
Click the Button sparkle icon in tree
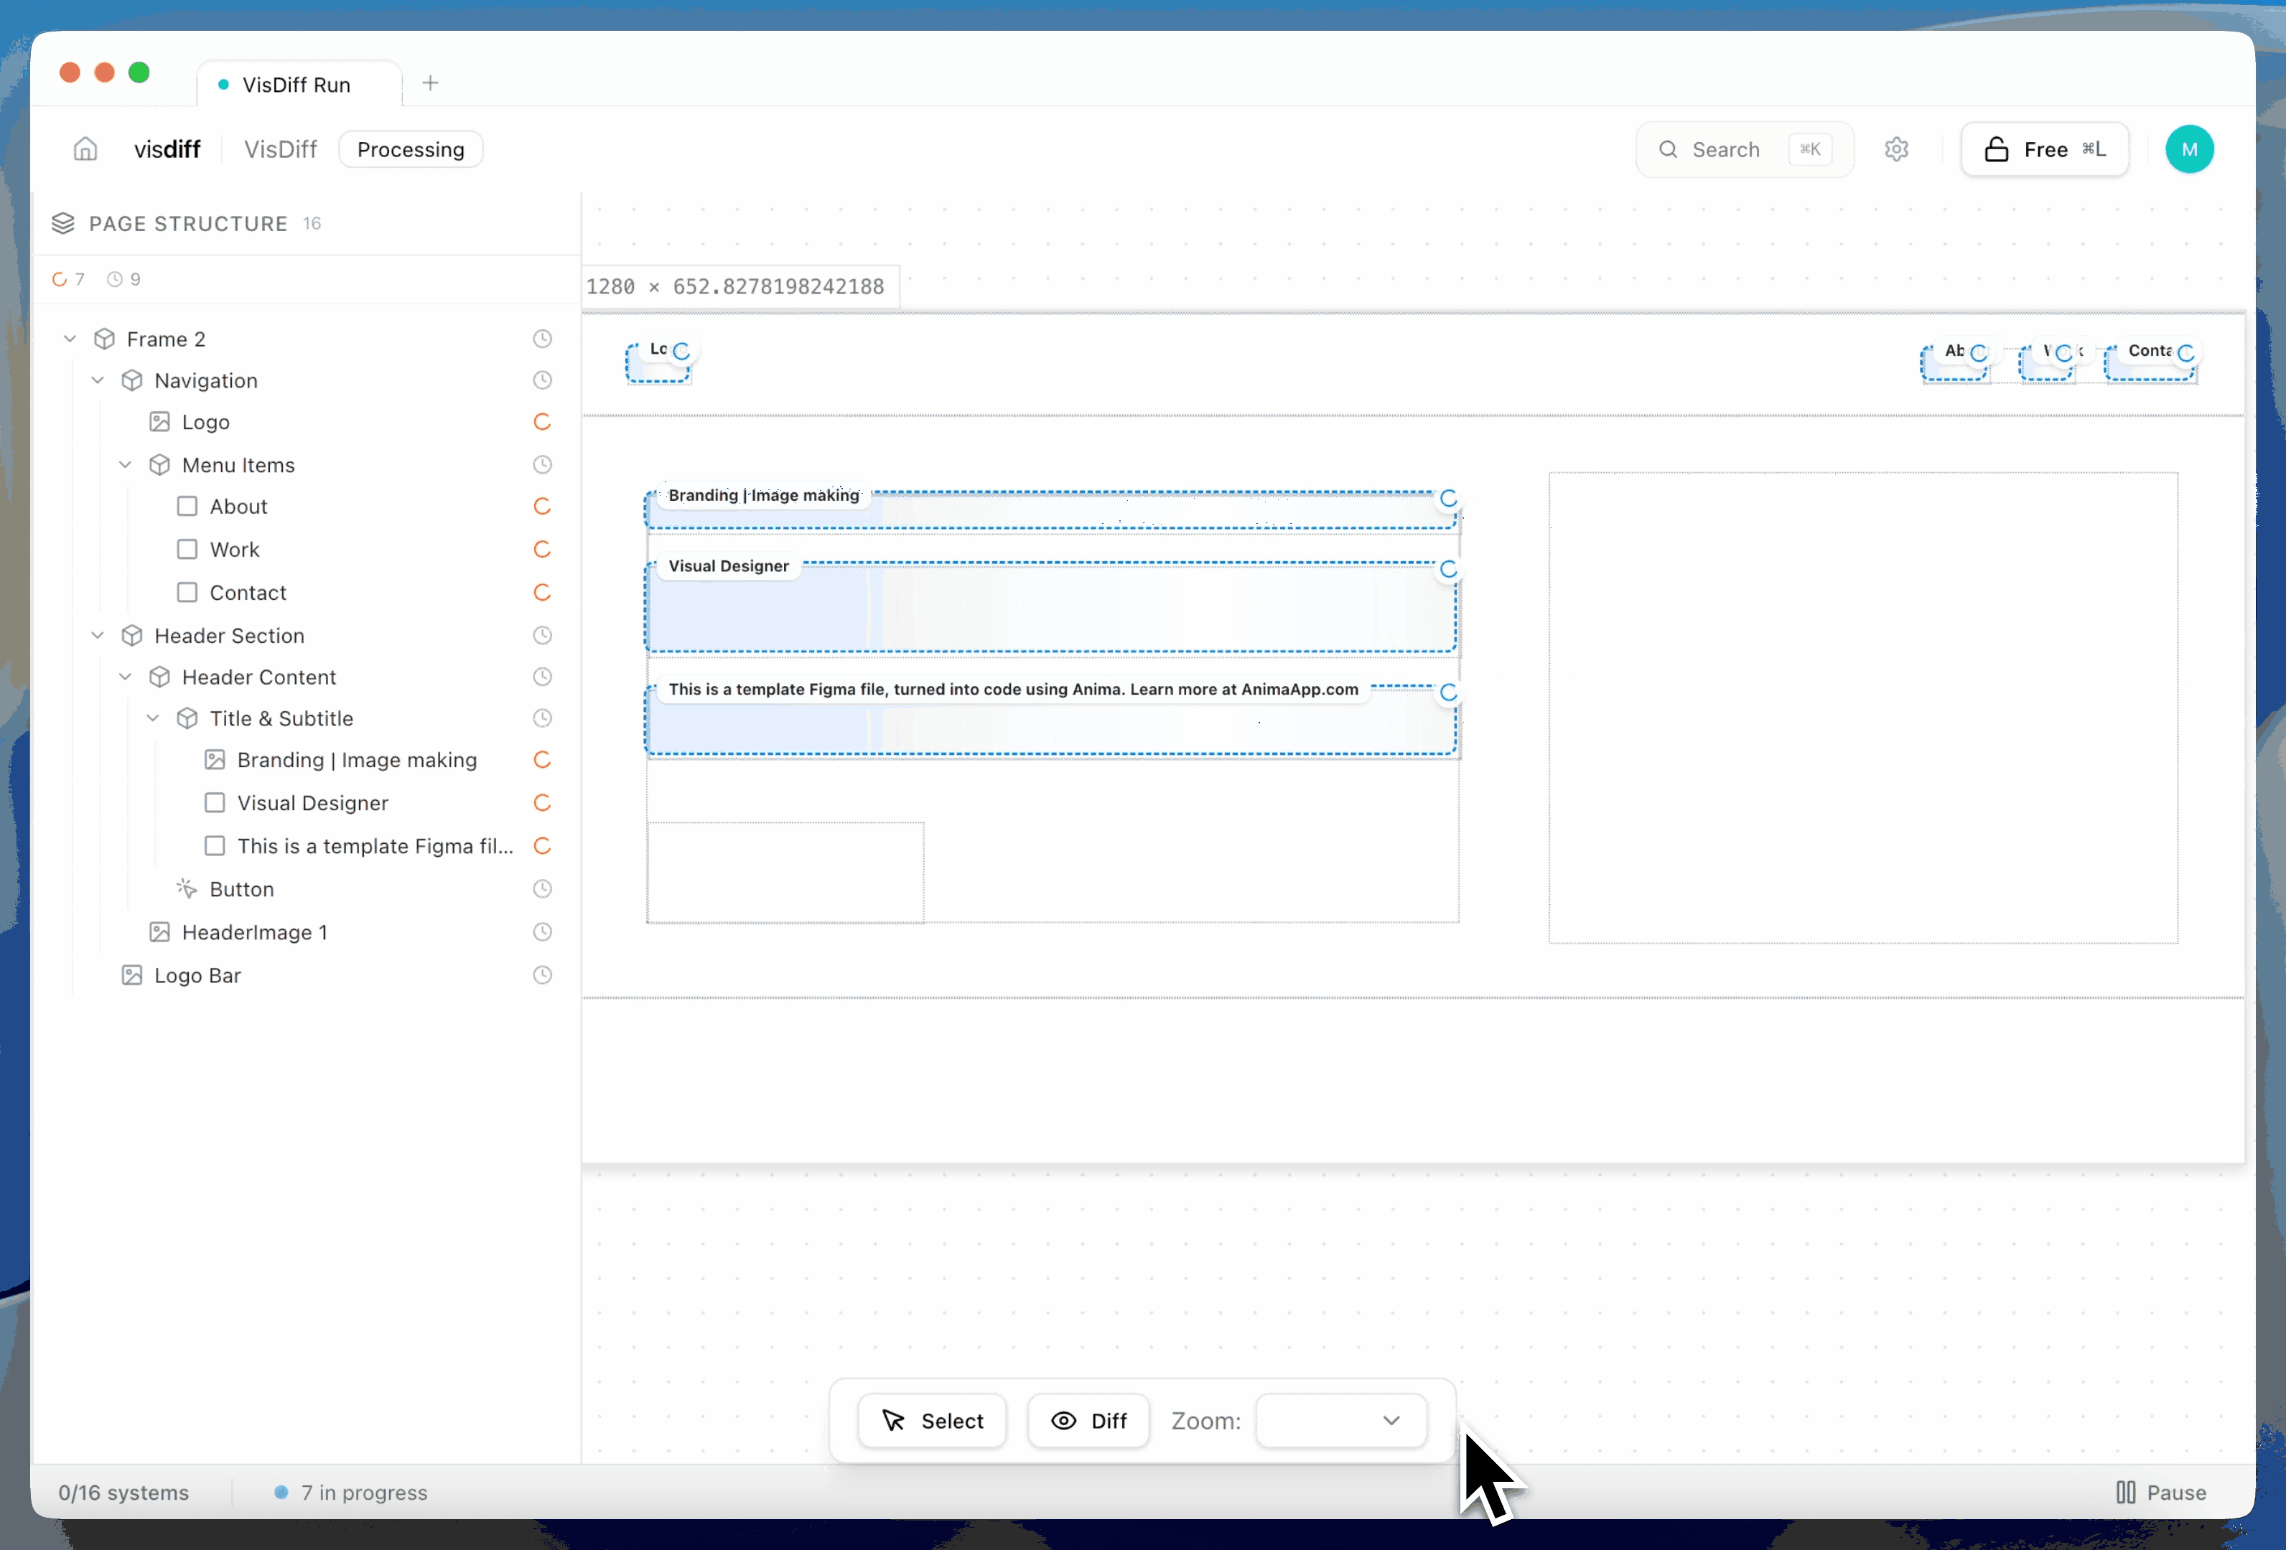(187, 890)
